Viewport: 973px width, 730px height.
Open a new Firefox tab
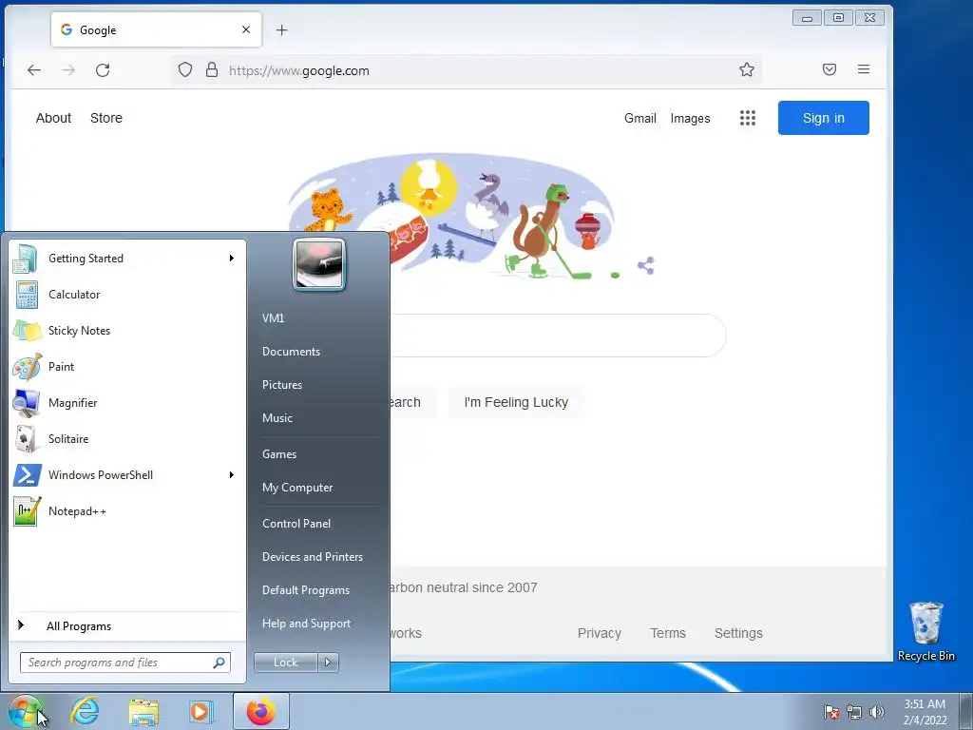click(x=281, y=29)
